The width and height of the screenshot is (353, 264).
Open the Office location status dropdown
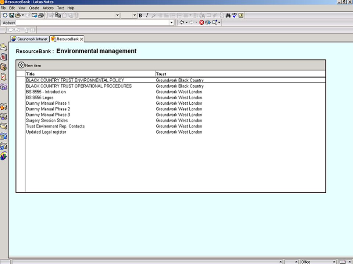[318, 262]
